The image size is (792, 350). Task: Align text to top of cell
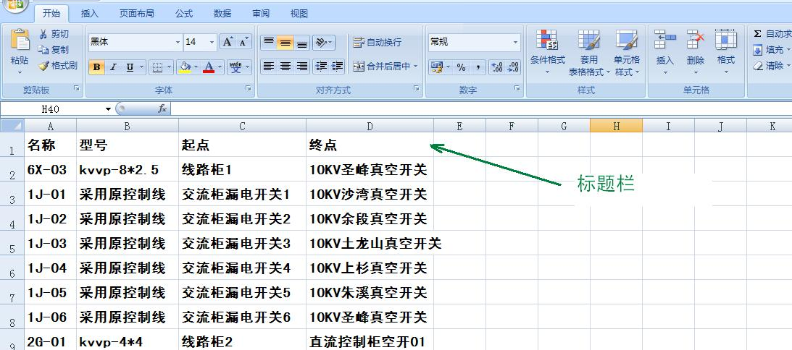(x=270, y=43)
